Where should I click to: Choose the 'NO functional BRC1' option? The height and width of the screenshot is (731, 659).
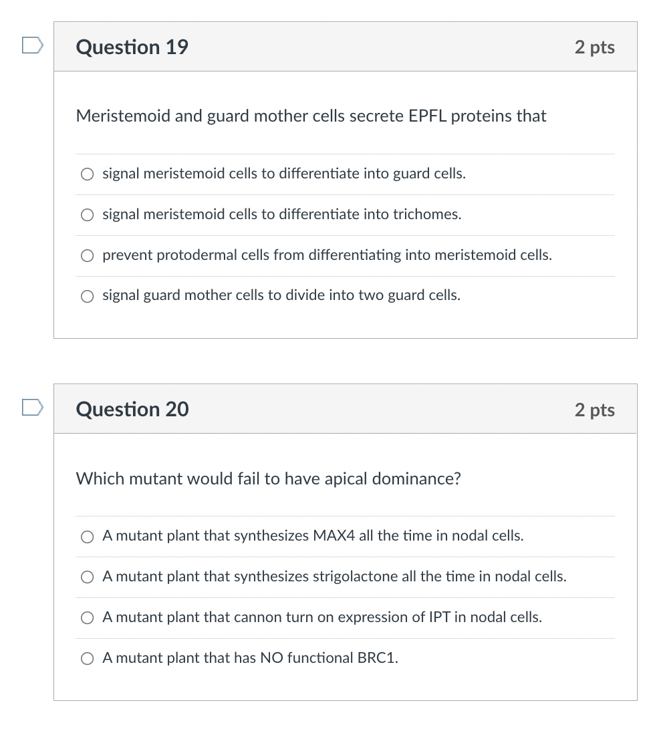click(87, 659)
